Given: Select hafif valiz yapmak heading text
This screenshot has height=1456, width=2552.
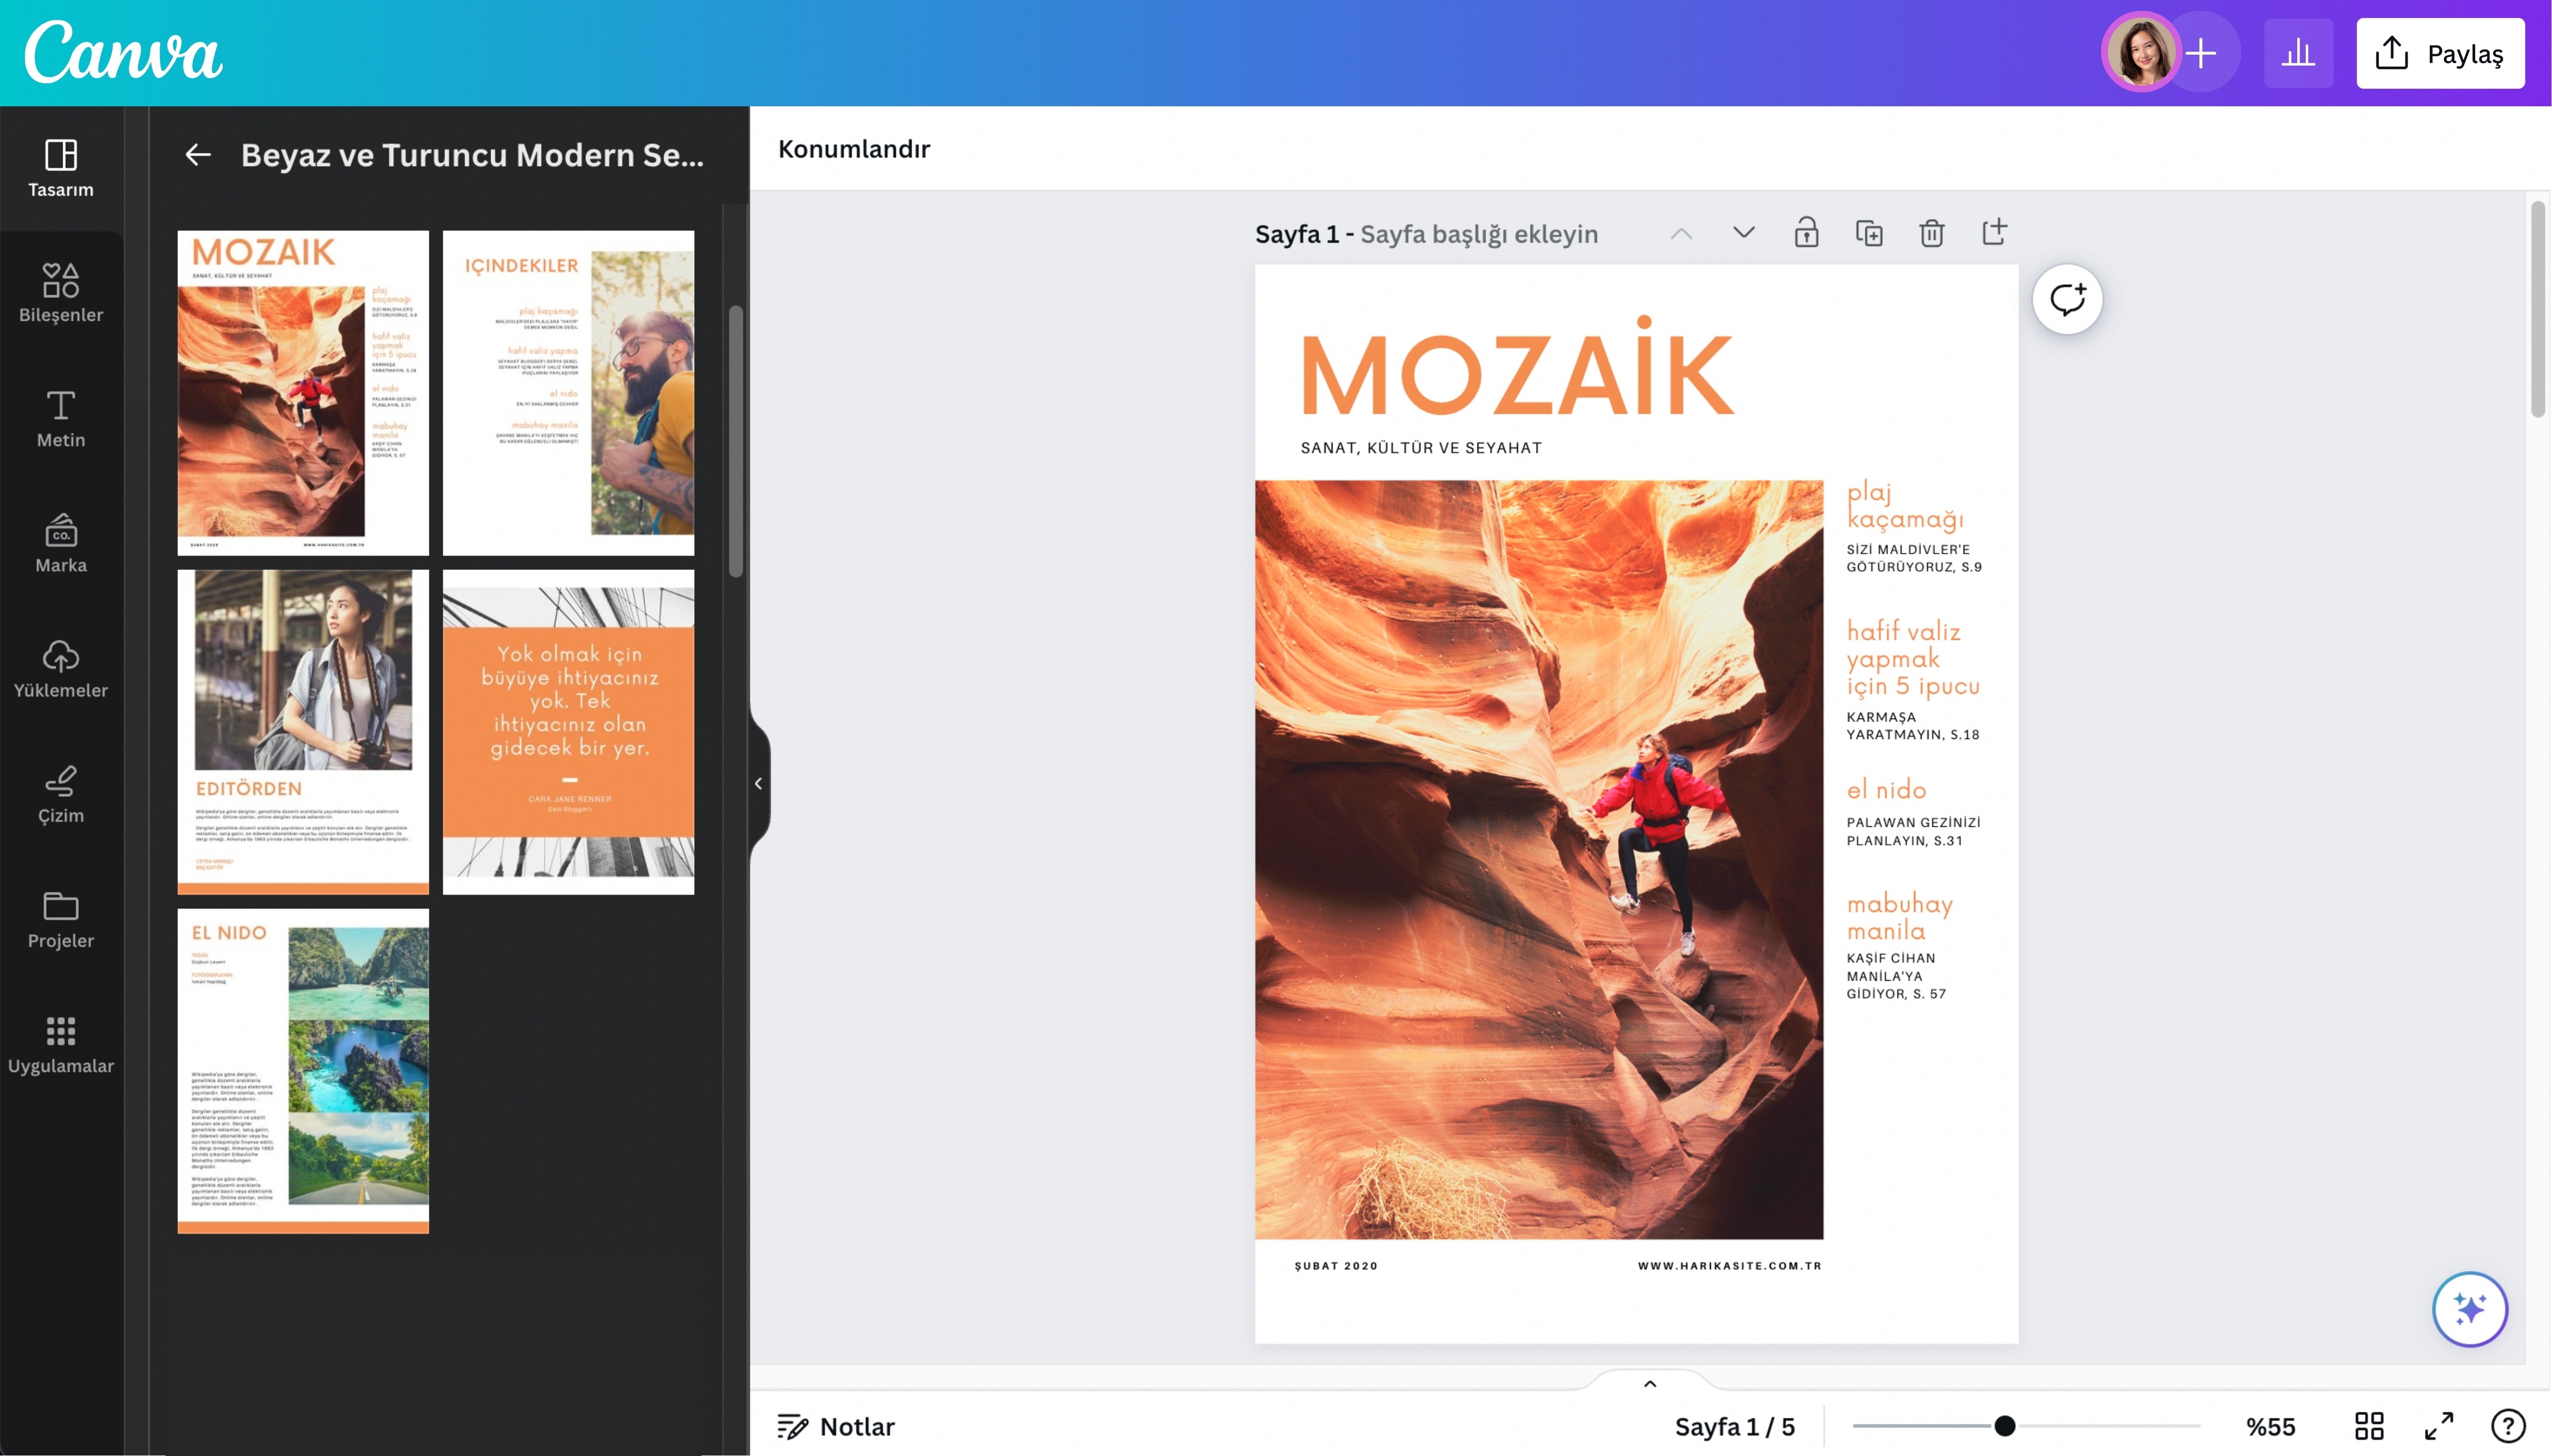Looking at the screenshot, I should 1913,658.
